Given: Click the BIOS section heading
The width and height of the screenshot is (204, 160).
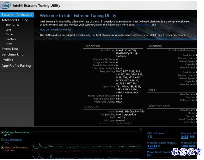Looking at the screenshot, I should pyautogui.click(x=153, y=90).
